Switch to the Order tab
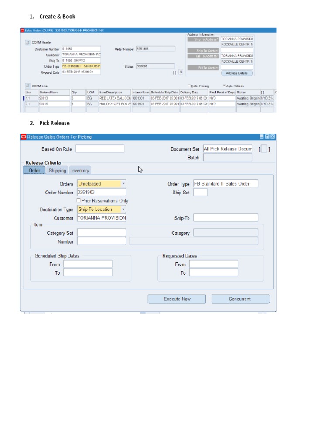Image resolution: width=335 pixels, height=447 pixels. [x=34, y=170]
